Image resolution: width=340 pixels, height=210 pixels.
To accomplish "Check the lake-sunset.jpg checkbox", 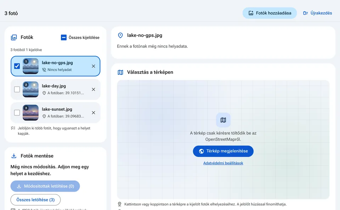I will [x=17, y=112].
